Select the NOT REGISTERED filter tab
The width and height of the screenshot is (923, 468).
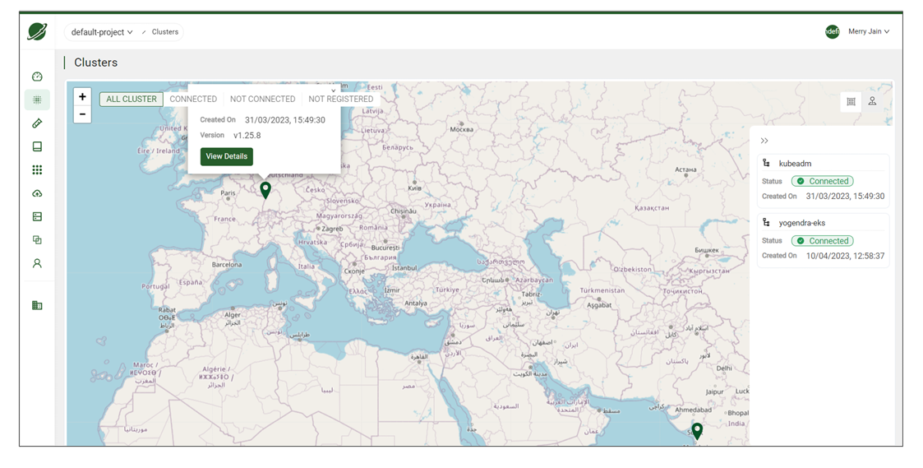(341, 99)
